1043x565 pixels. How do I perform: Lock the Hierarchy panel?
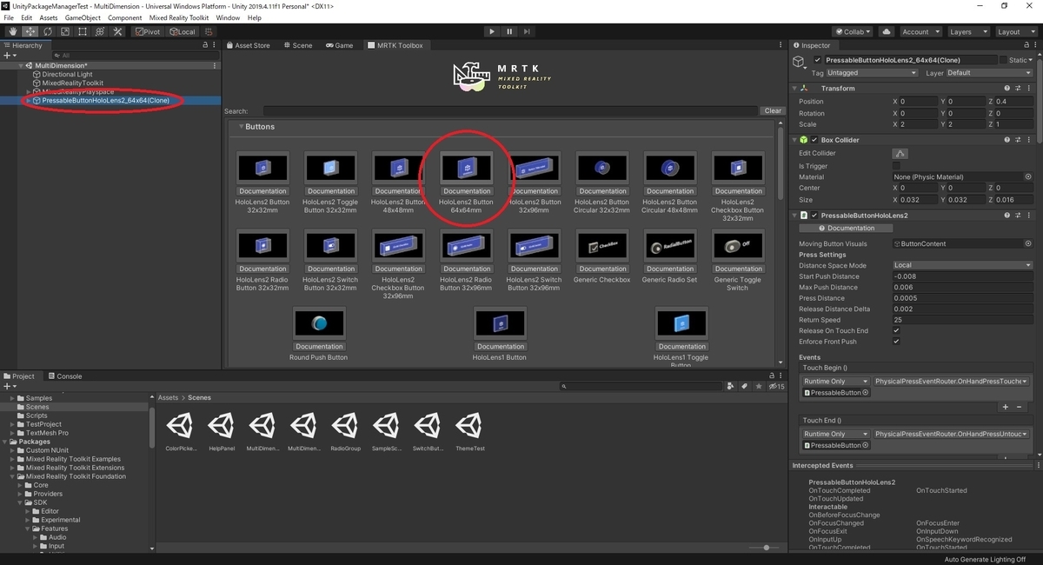(x=205, y=45)
